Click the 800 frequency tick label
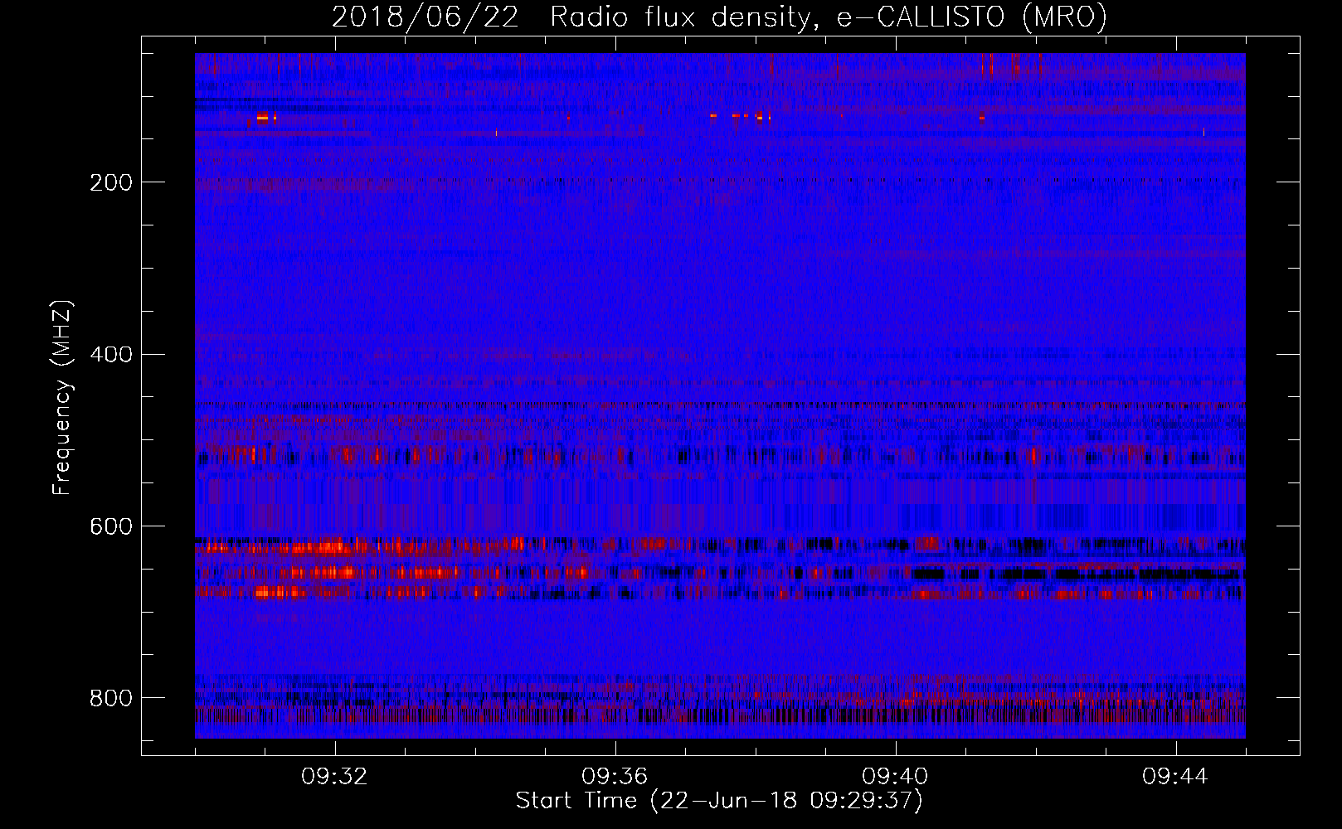The image size is (1342, 829). (x=111, y=698)
